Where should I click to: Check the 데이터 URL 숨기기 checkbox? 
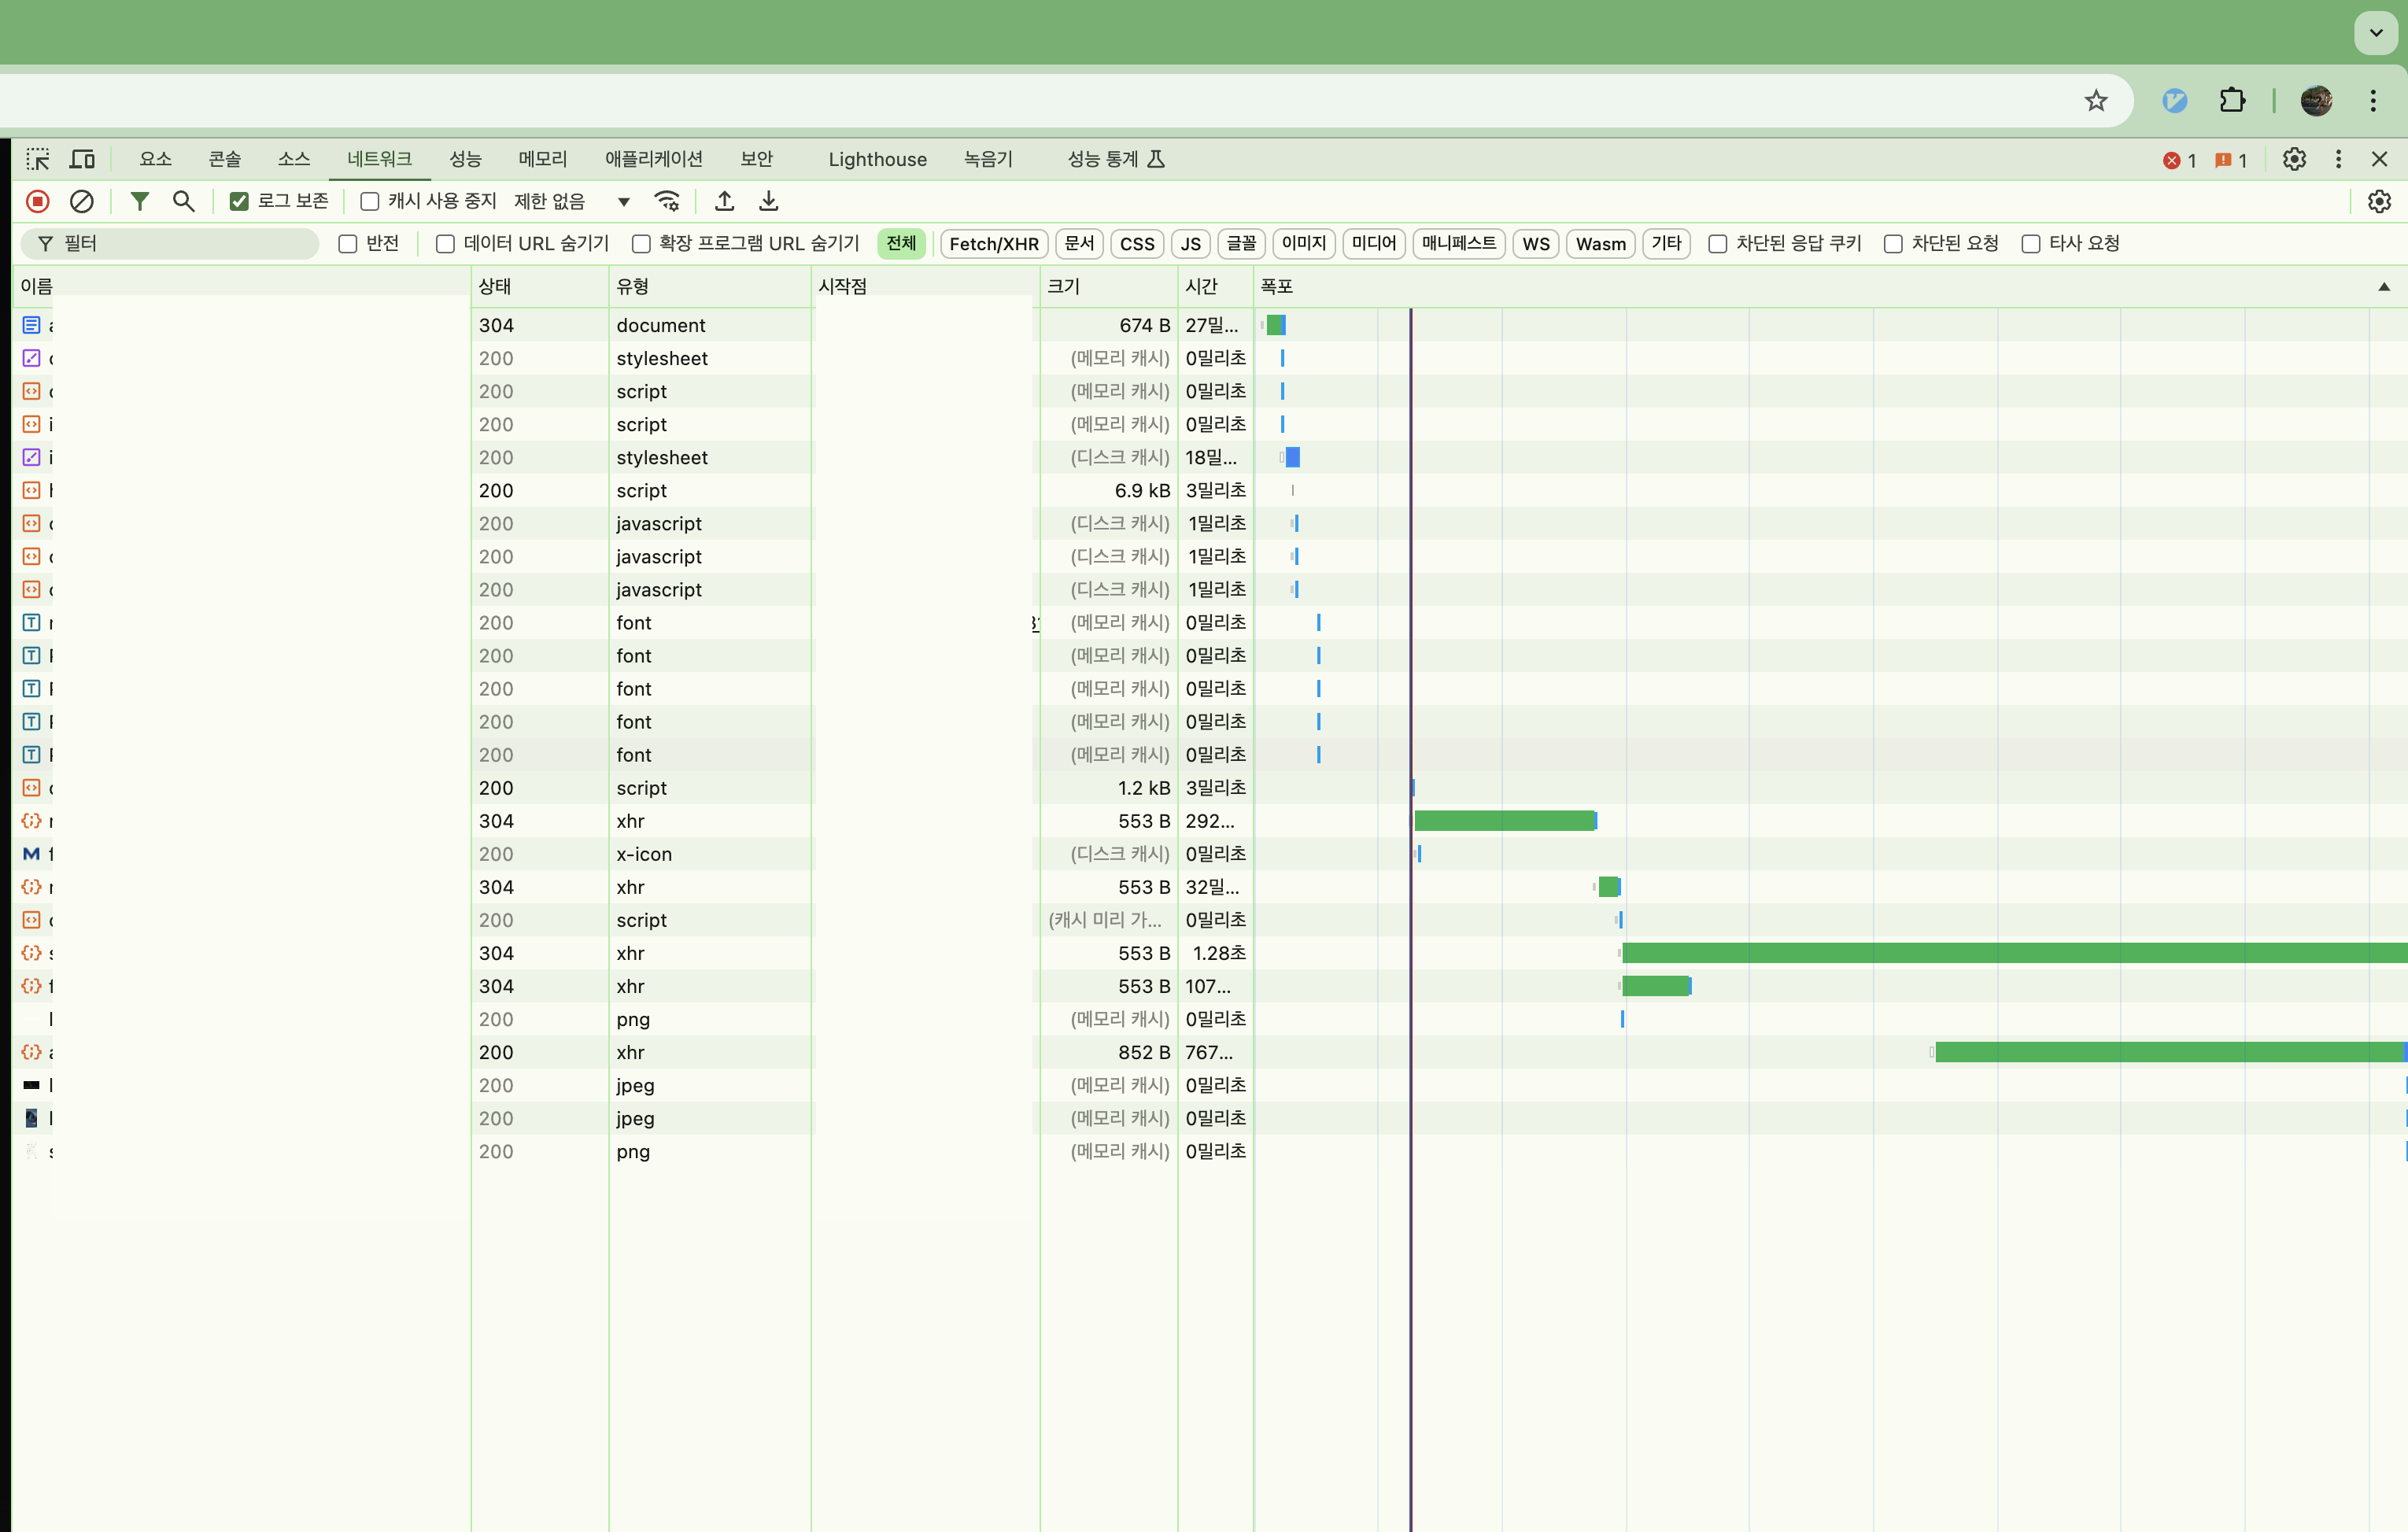click(446, 243)
